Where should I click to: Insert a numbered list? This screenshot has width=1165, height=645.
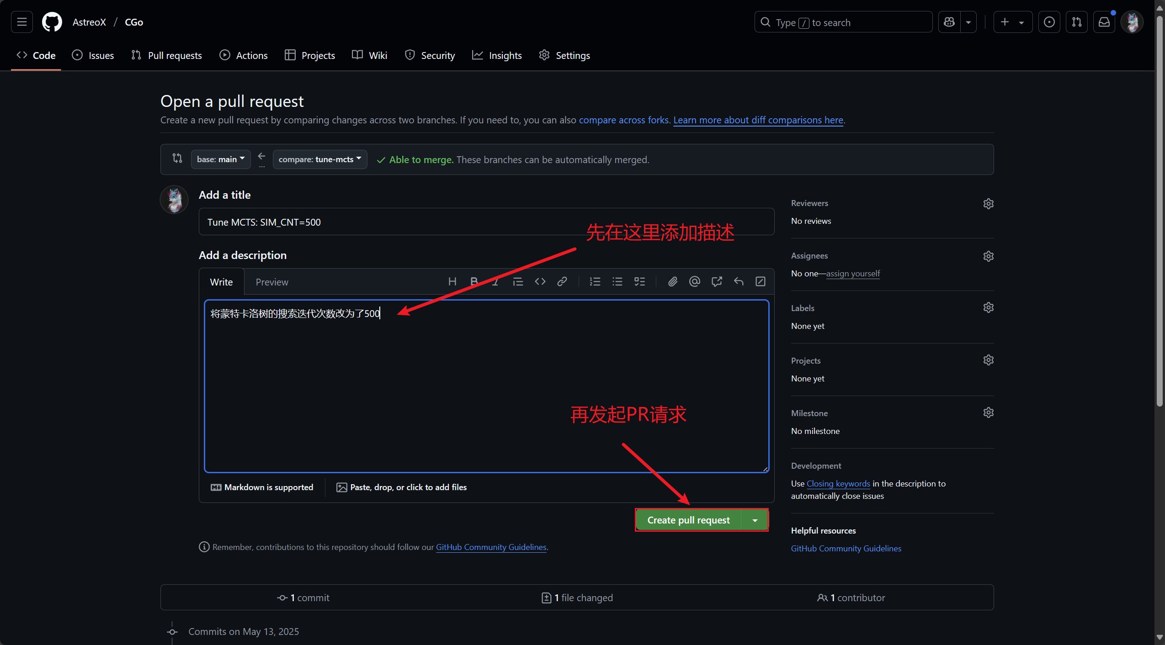pos(595,281)
